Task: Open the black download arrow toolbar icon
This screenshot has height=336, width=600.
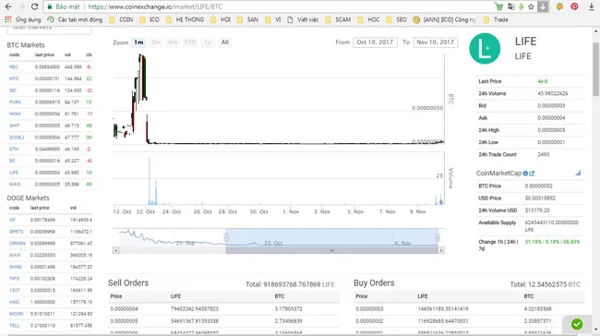Action: coord(591,6)
